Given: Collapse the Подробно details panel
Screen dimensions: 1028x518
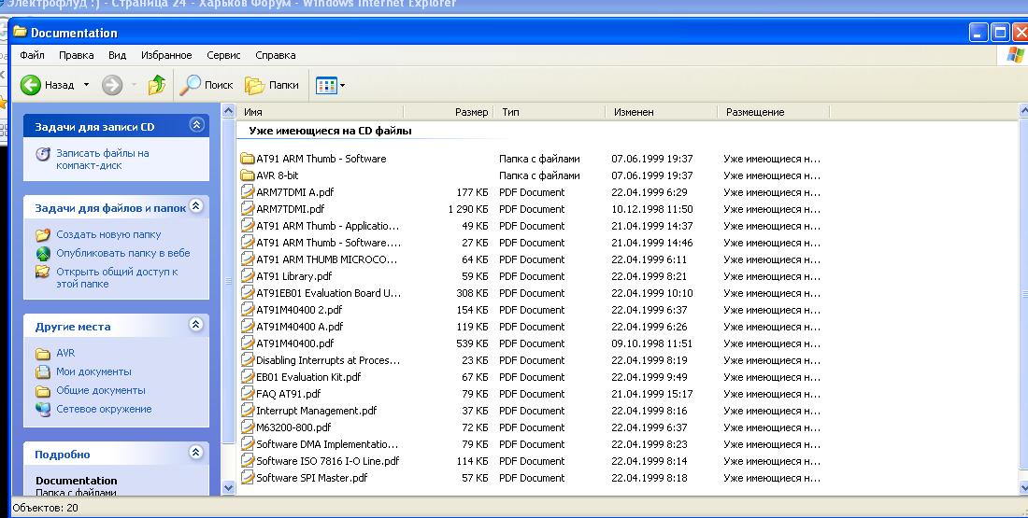Looking at the screenshot, I should (196, 452).
